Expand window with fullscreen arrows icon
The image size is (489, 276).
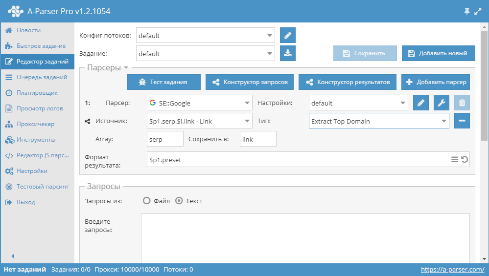point(478,12)
